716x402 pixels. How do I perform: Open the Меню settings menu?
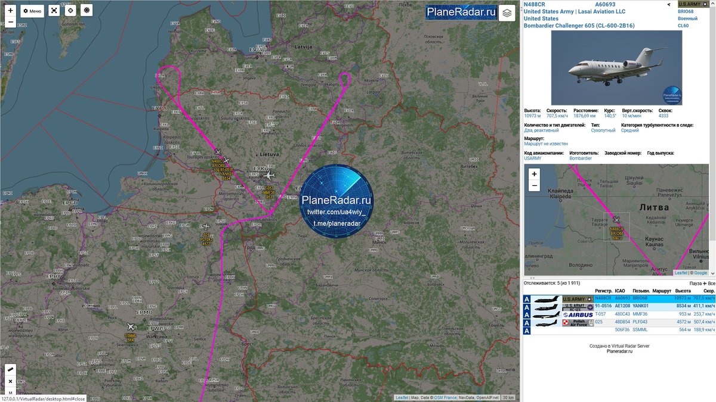coord(32,11)
